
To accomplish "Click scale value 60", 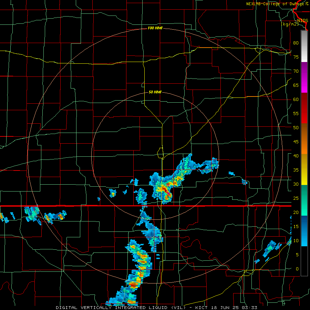I will point(296,100).
